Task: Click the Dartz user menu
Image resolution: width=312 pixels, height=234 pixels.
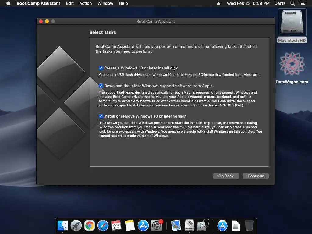Action: click(280, 3)
